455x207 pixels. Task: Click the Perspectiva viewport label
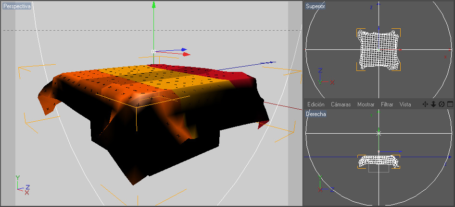click(x=17, y=6)
